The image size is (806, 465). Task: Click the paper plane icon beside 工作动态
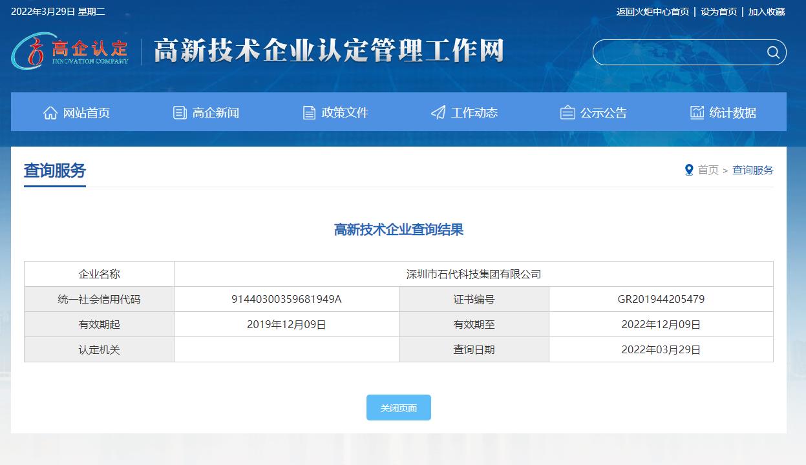[x=438, y=112]
